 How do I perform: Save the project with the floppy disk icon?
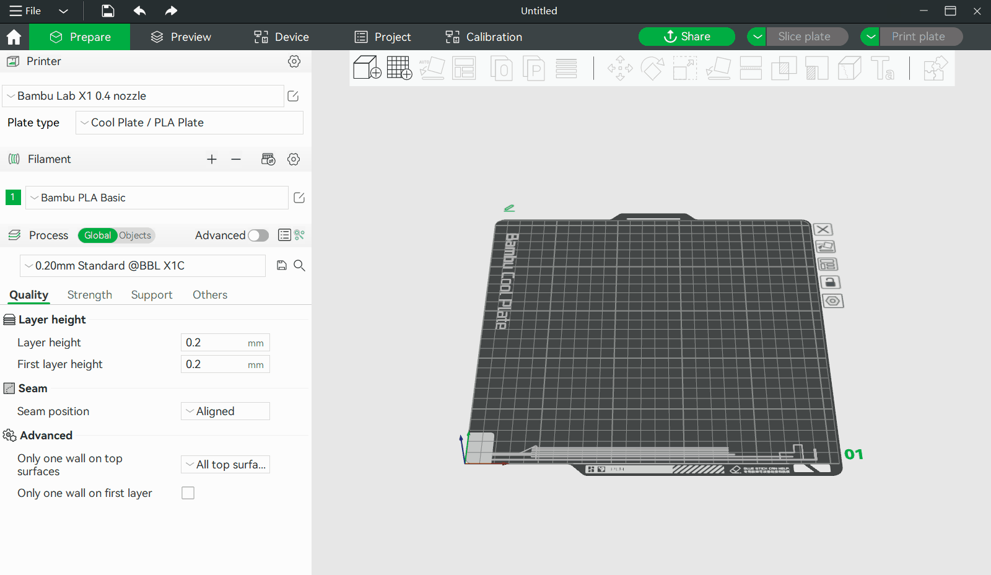[108, 11]
